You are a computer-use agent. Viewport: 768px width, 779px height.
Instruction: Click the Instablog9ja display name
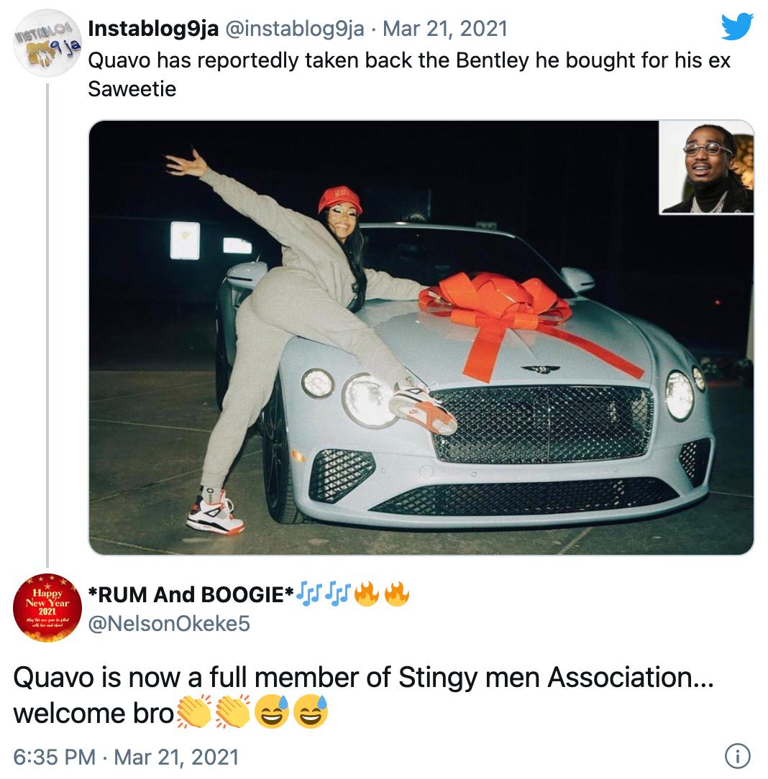pos(153,29)
